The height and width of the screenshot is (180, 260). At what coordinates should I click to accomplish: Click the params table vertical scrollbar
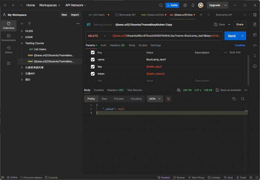point(248,70)
